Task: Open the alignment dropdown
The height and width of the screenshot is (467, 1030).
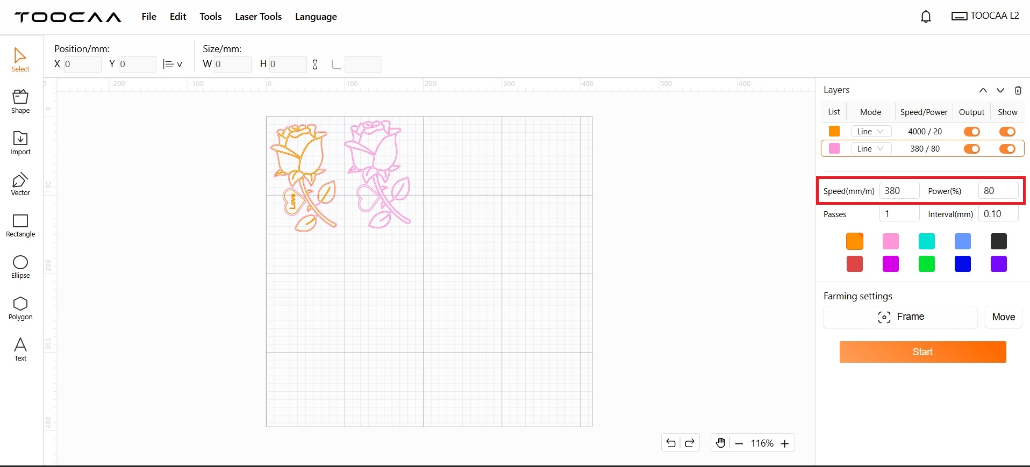Action: click(x=173, y=64)
